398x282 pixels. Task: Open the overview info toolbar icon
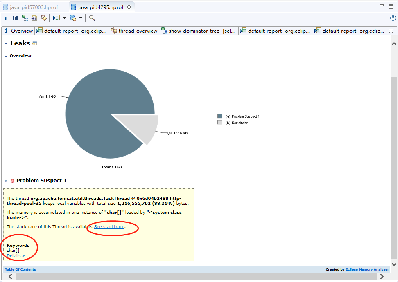[6, 18]
